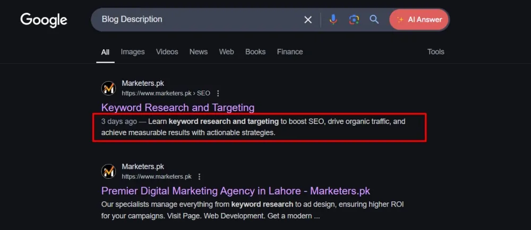Viewport: 531px width, 230px height.
Task: Switch to the News tab
Action: [199, 52]
